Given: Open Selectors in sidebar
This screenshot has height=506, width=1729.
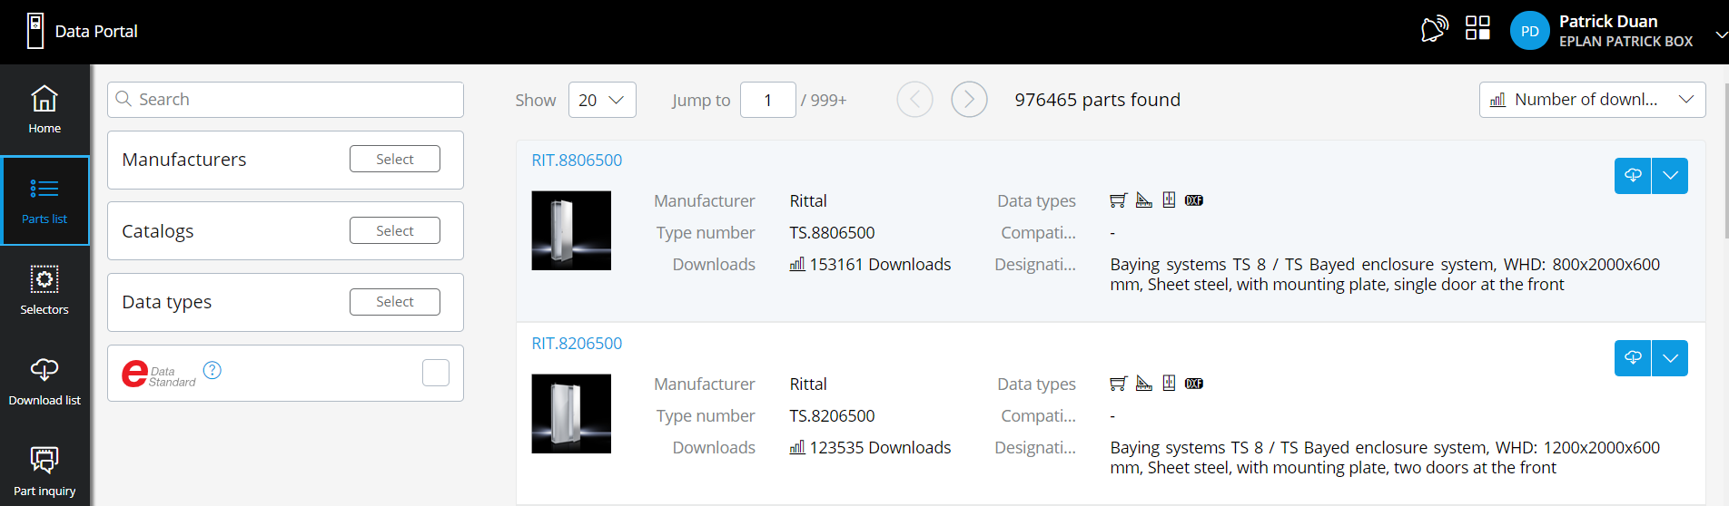Looking at the screenshot, I should pos(44,290).
